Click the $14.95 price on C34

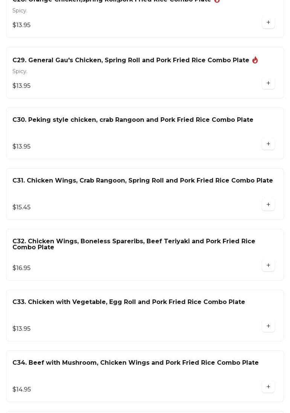21,389
